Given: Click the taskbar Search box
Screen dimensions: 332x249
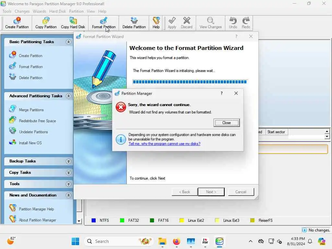Looking at the screenshot, I should (119, 241).
